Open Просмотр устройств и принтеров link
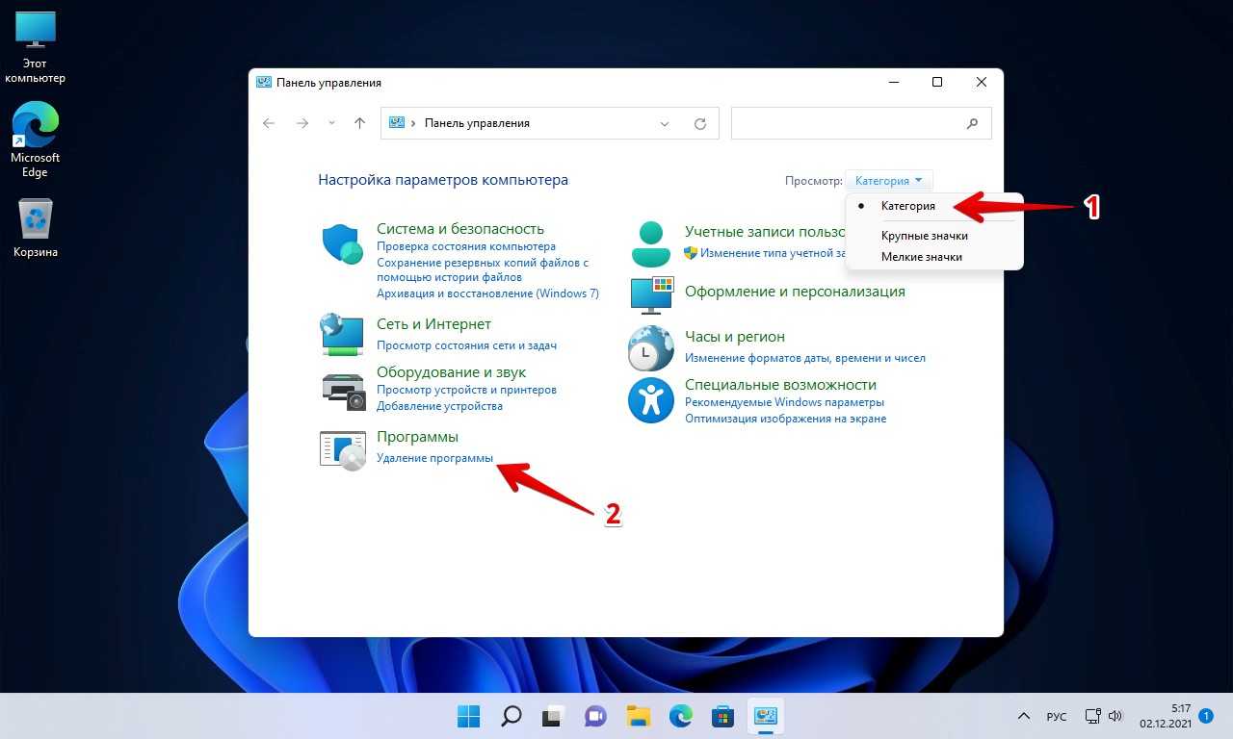Image resolution: width=1233 pixels, height=739 pixels. click(x=466, y=390)
